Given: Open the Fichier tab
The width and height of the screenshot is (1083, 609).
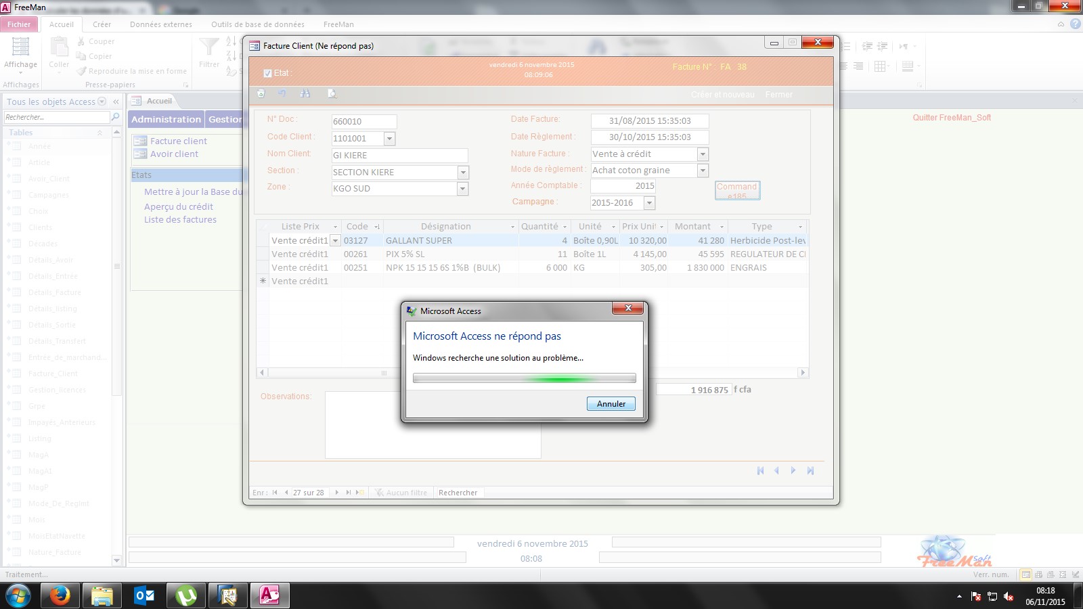Looking at the screenshot, I should [19, 24].
